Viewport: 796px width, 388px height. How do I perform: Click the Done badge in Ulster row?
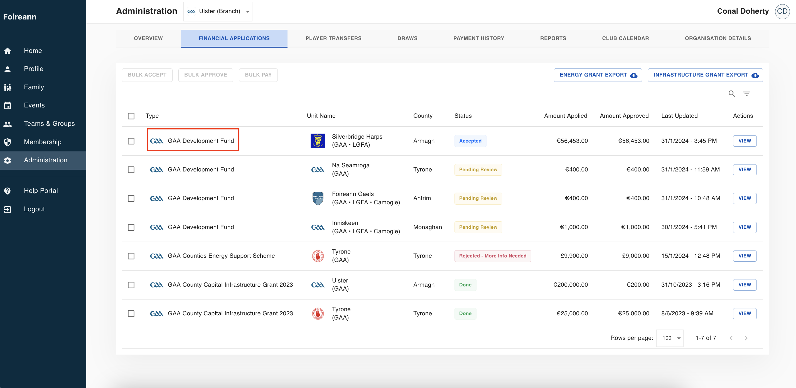[x=465, y=285]
